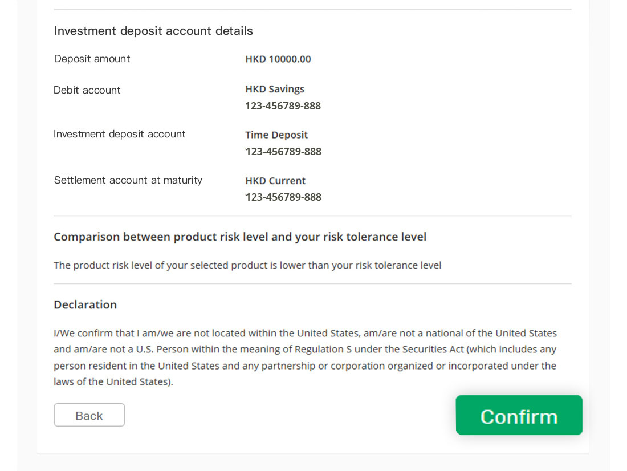Click the Time Deposit account name
The height and width of the screenshot is (471, 627).
tap(276, 135)
